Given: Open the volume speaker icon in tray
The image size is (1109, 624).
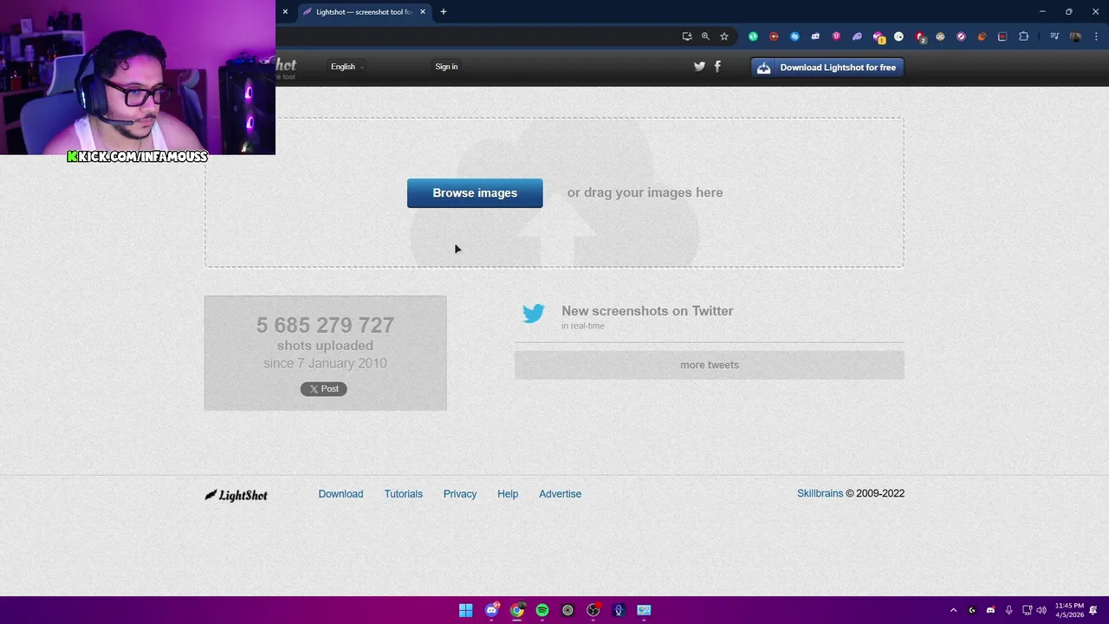Looking at the screenshot, I should [x=1041, y=610].
